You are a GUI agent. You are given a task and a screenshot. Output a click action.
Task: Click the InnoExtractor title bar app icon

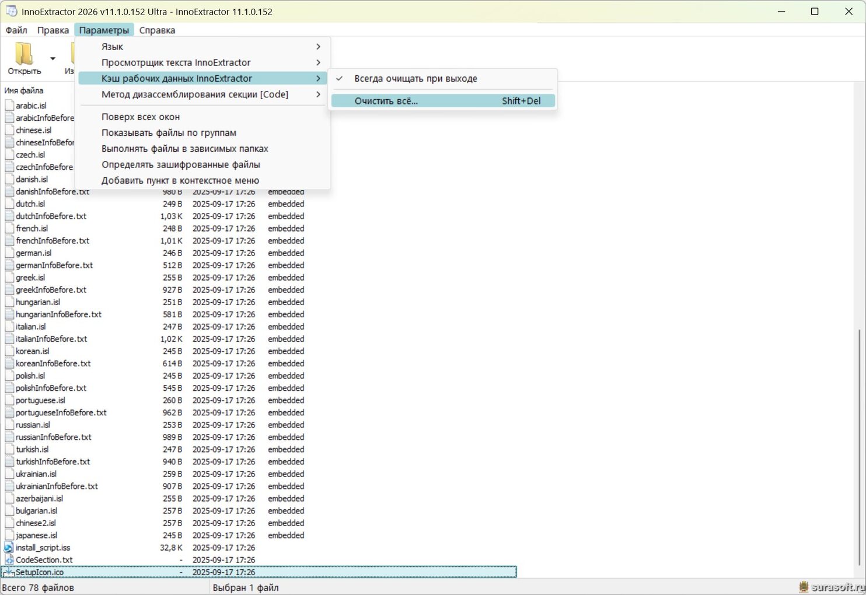tap(11, 11)
